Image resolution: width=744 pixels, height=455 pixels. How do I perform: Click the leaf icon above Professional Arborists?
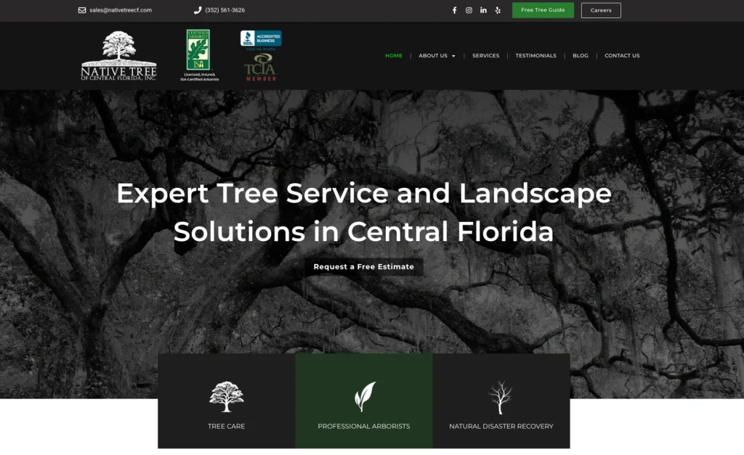click(x=365, y=397)
